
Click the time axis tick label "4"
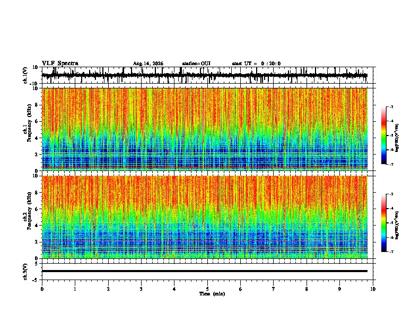[174, 289]
